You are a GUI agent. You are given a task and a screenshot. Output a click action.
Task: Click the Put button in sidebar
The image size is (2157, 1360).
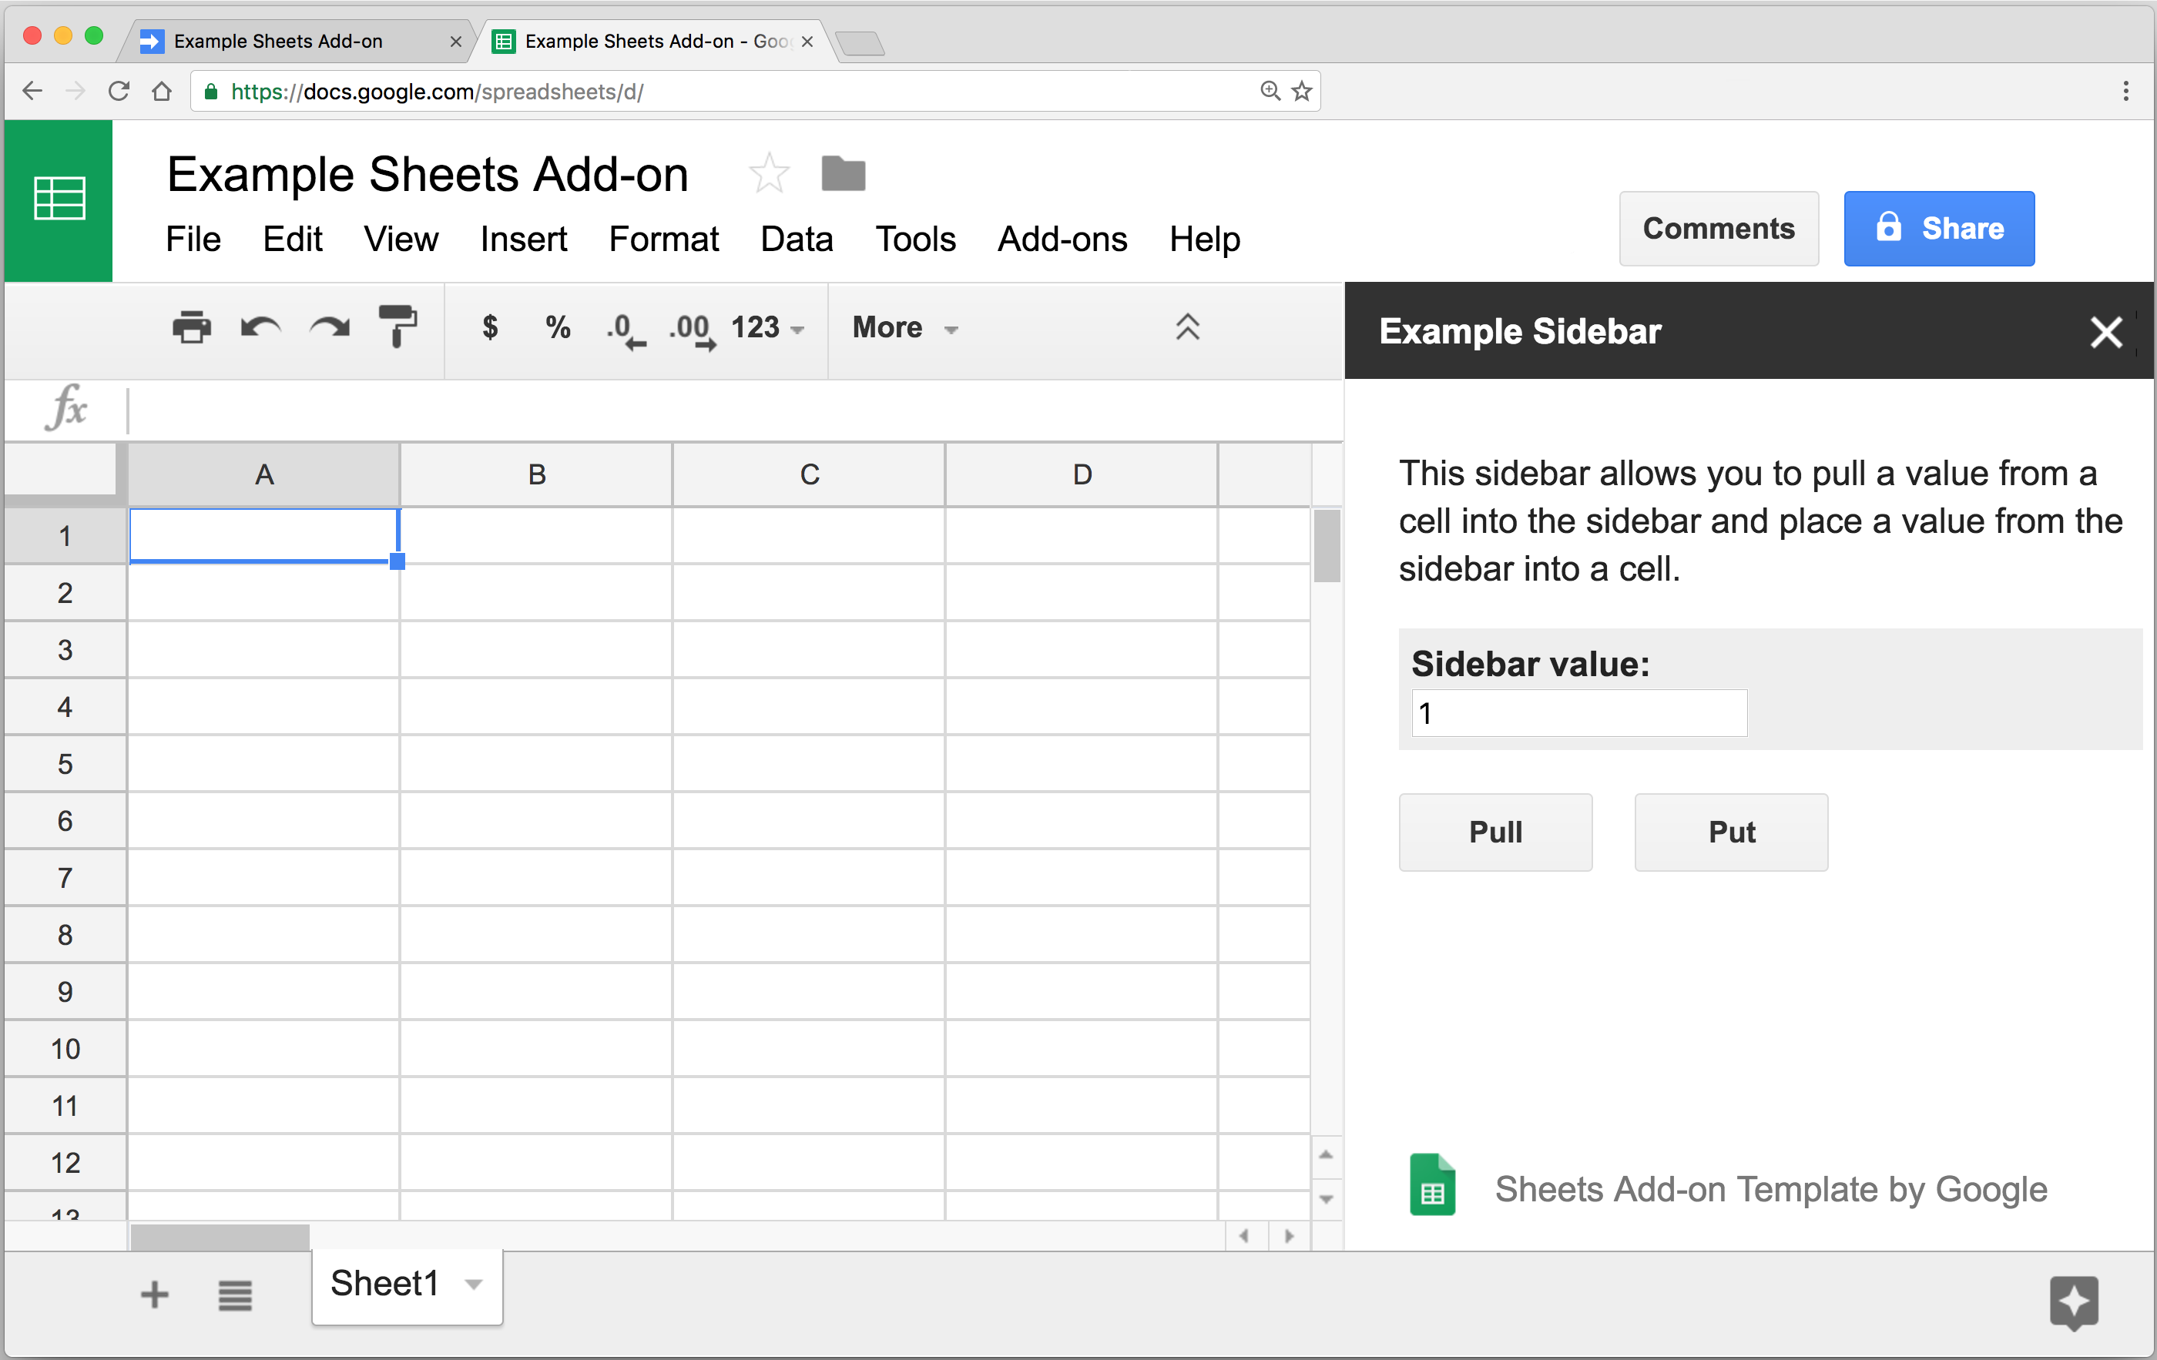click(x=1728, y=830)
